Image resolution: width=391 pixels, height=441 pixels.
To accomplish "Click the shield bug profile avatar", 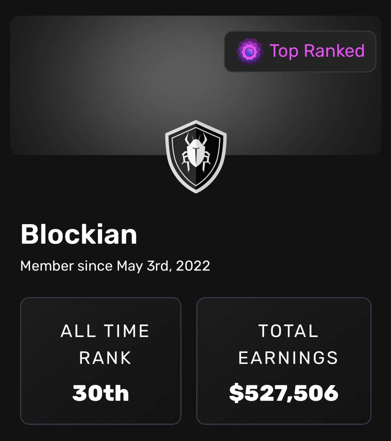I will point(196,156).
